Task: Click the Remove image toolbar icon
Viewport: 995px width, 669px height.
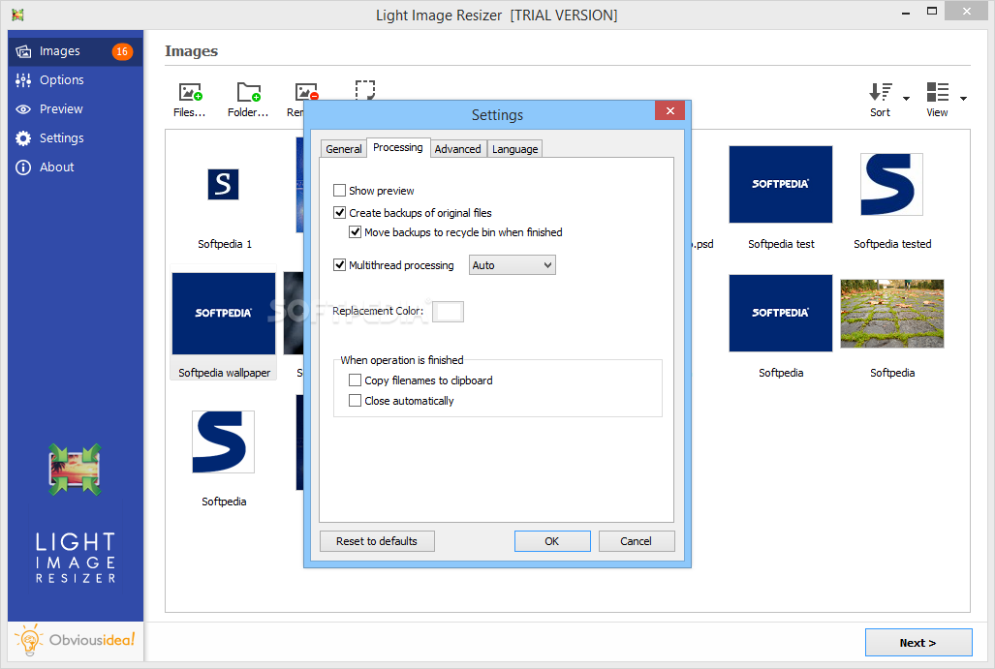Action: 306,92
